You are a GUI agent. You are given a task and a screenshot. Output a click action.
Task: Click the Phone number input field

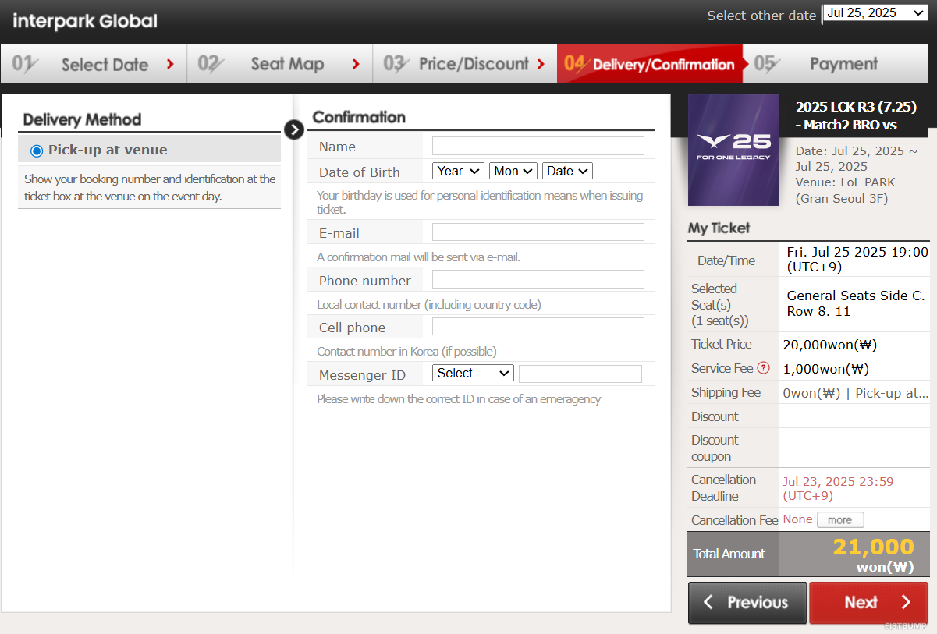(538, 279)
